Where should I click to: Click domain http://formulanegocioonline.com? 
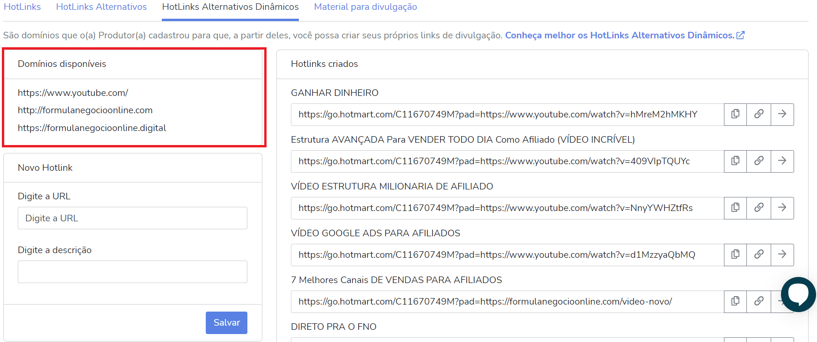tap(85, 110)
